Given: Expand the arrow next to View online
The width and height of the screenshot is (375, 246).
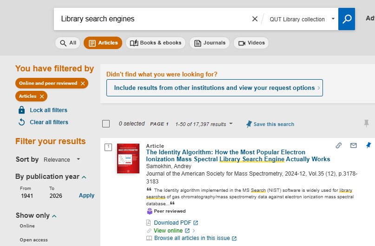Looking at the screenshot, I should click(194, 231).
